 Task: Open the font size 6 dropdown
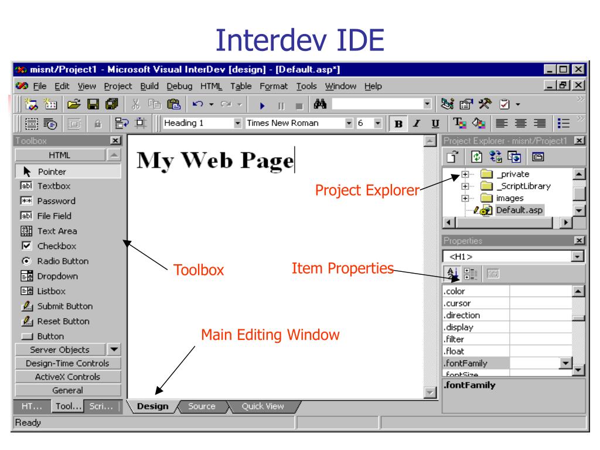click(378, 123)
